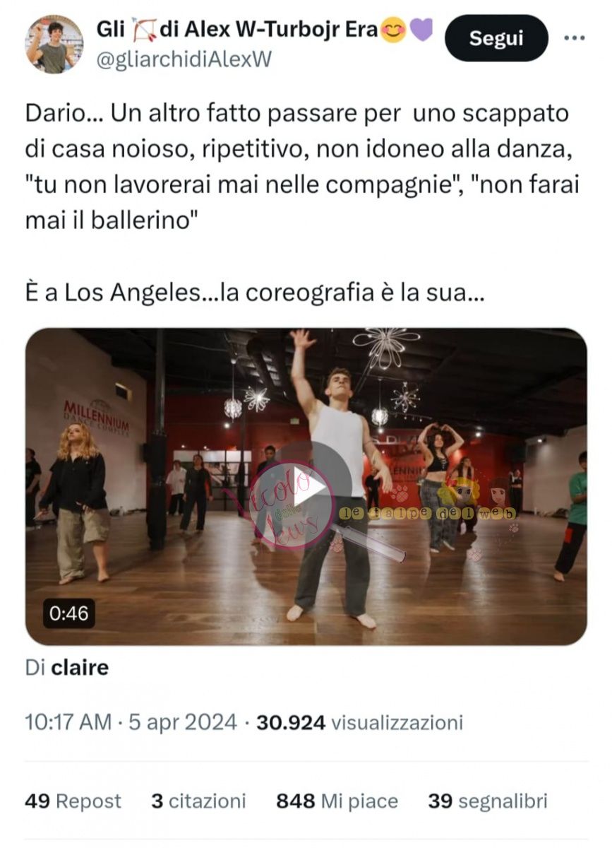Click the 30.924 visualizzazioni view count
Viewport: 612px width, 848px height.
(x=359, y=722)
